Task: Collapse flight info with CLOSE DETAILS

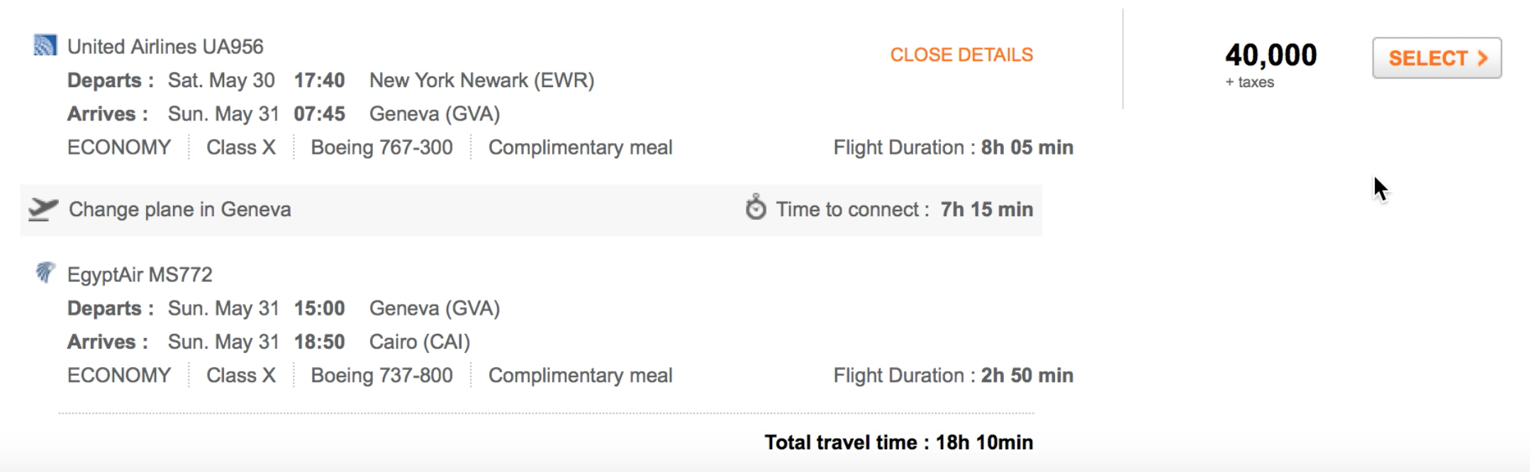Action: [961, 55]
